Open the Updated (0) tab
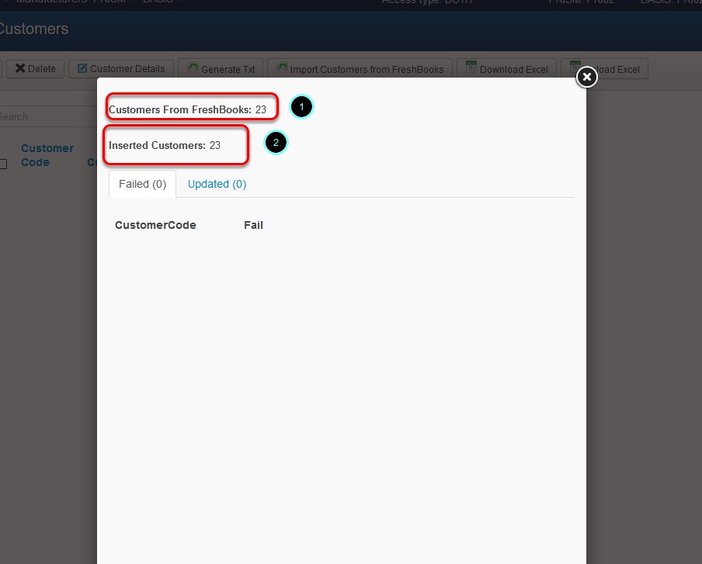The height and width of the screenshot is (564, 702). tap(217, 184)
